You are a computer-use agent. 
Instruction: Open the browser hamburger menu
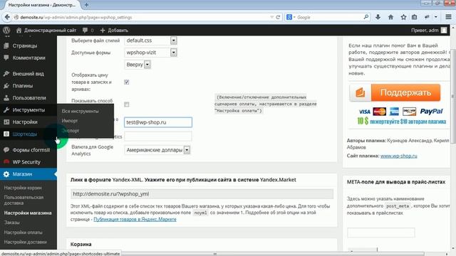click(x=448, y=17)
